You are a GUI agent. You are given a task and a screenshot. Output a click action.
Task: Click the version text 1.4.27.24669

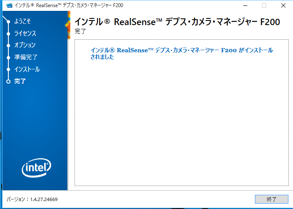tap(44, 199)
